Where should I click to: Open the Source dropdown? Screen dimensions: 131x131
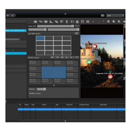44,89
